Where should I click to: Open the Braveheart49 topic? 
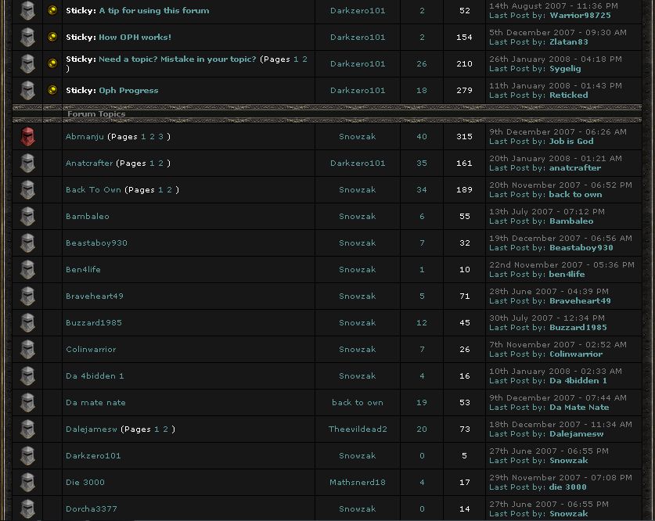click(x=95, y=296)
